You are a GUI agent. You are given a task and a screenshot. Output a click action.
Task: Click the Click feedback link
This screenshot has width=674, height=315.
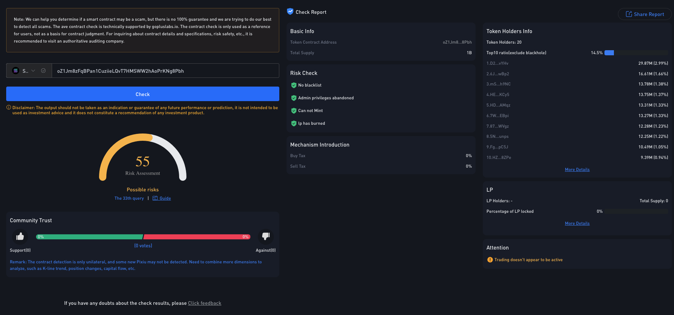(204, 303)
